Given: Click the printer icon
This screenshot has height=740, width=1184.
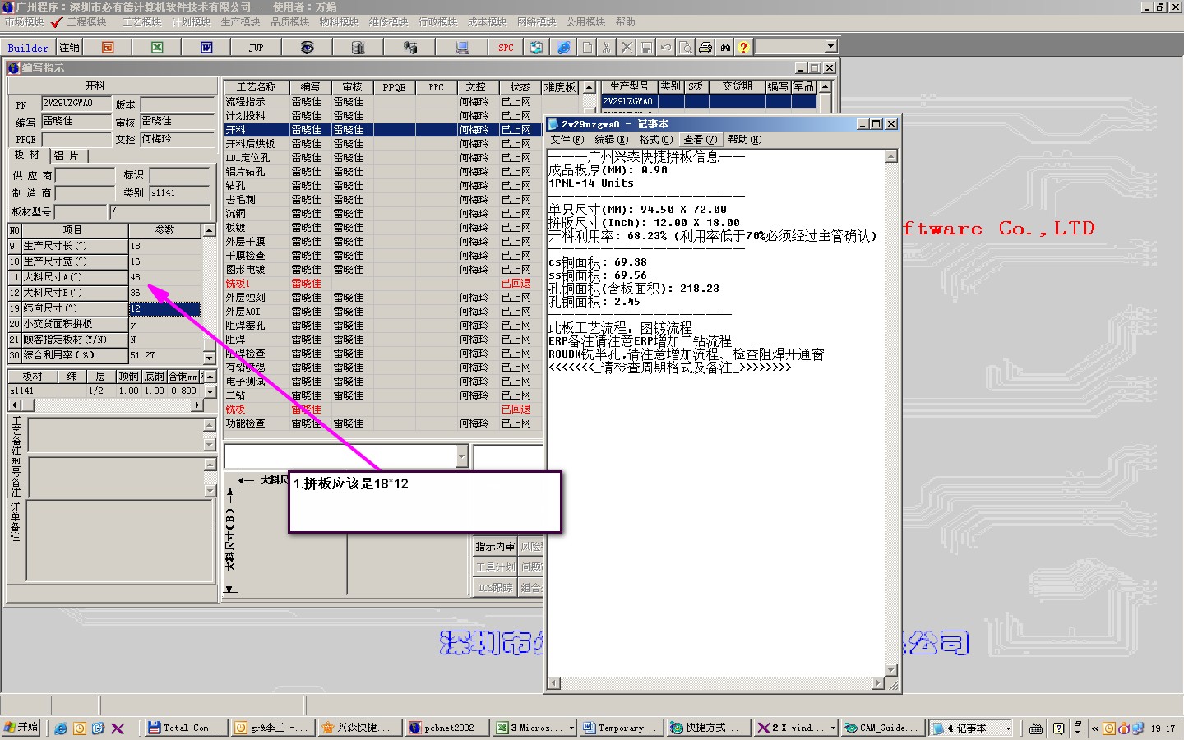Looking at the screenshot, I should (705, 48).
